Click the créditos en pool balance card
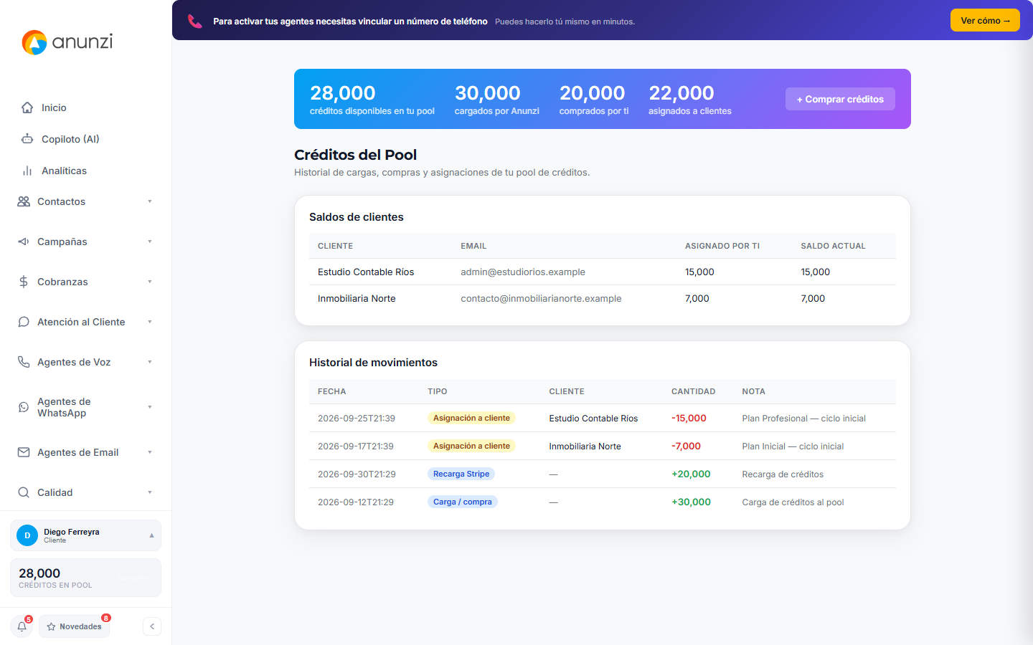 tap(85, 578)
